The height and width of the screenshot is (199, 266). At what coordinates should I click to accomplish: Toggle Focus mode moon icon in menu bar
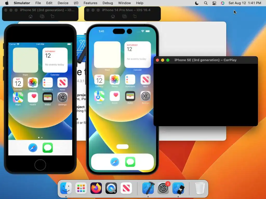click(x=197, y=3)
